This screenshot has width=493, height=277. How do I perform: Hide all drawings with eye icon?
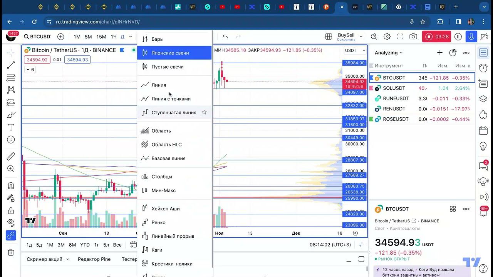tap(11, 222)
